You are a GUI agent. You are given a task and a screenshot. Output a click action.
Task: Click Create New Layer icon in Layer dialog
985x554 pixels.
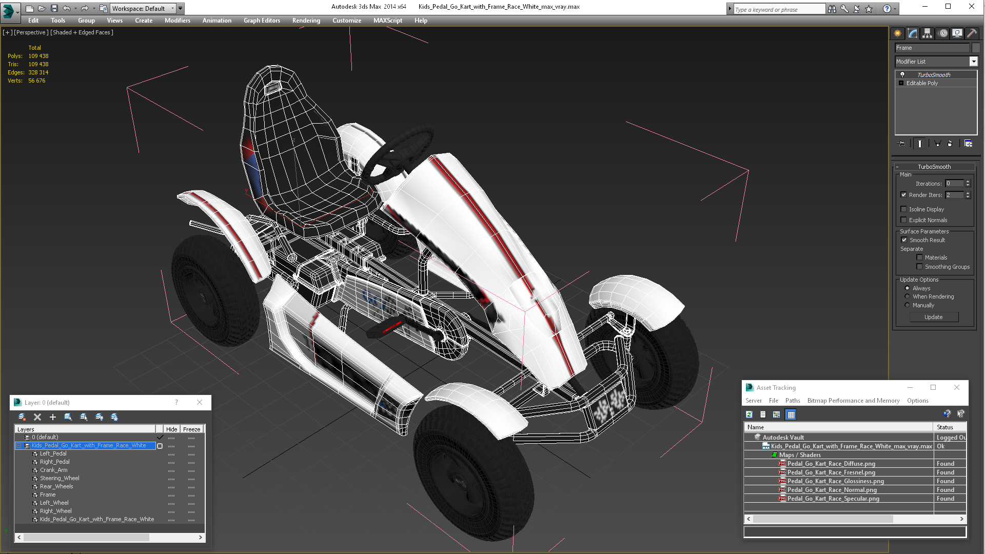click(x=22, y=417)
